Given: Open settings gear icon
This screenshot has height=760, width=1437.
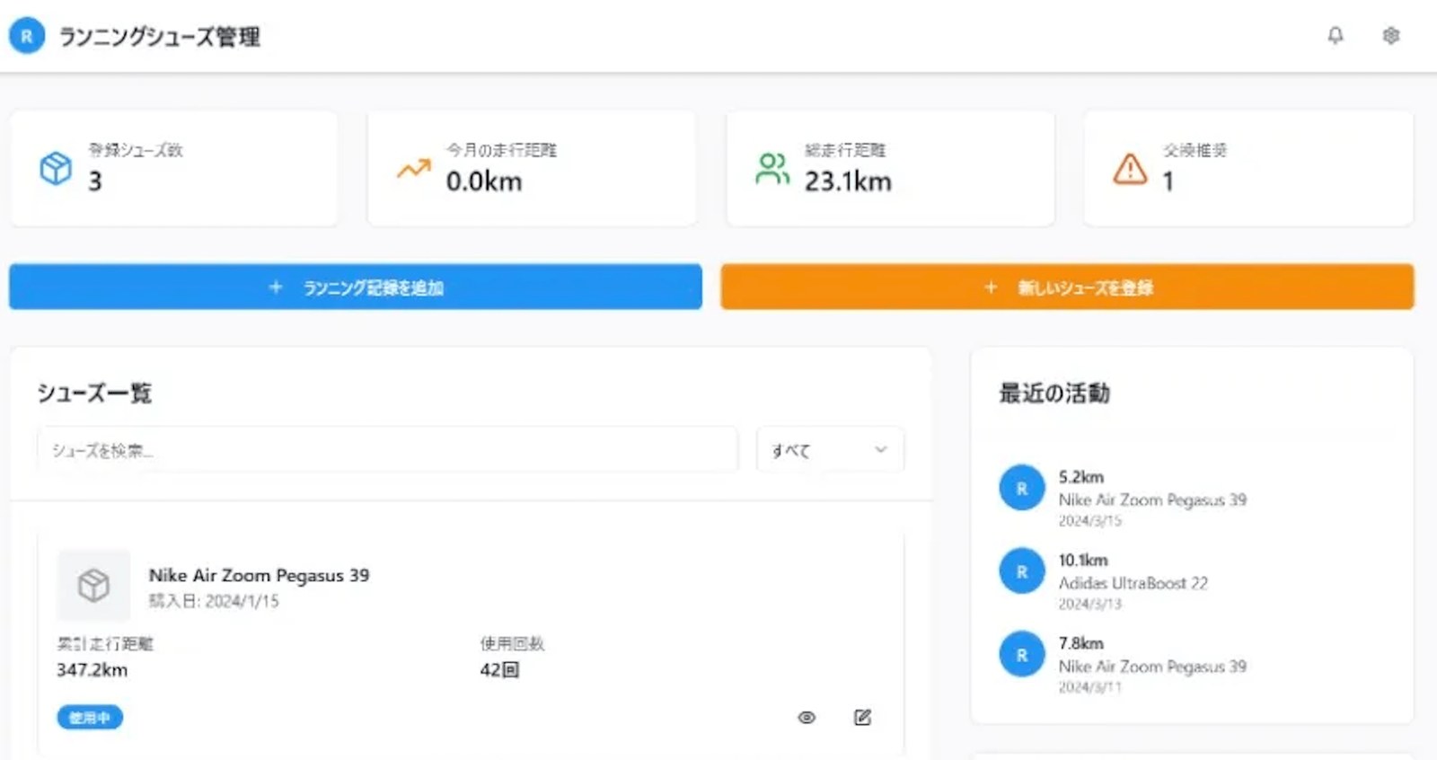Looking at the screenshot, I should click(x=1391, y=35).
